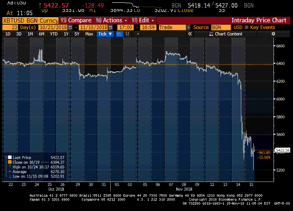
Task: Click the Average 6270.10 legend row
Action: (37, 172)
